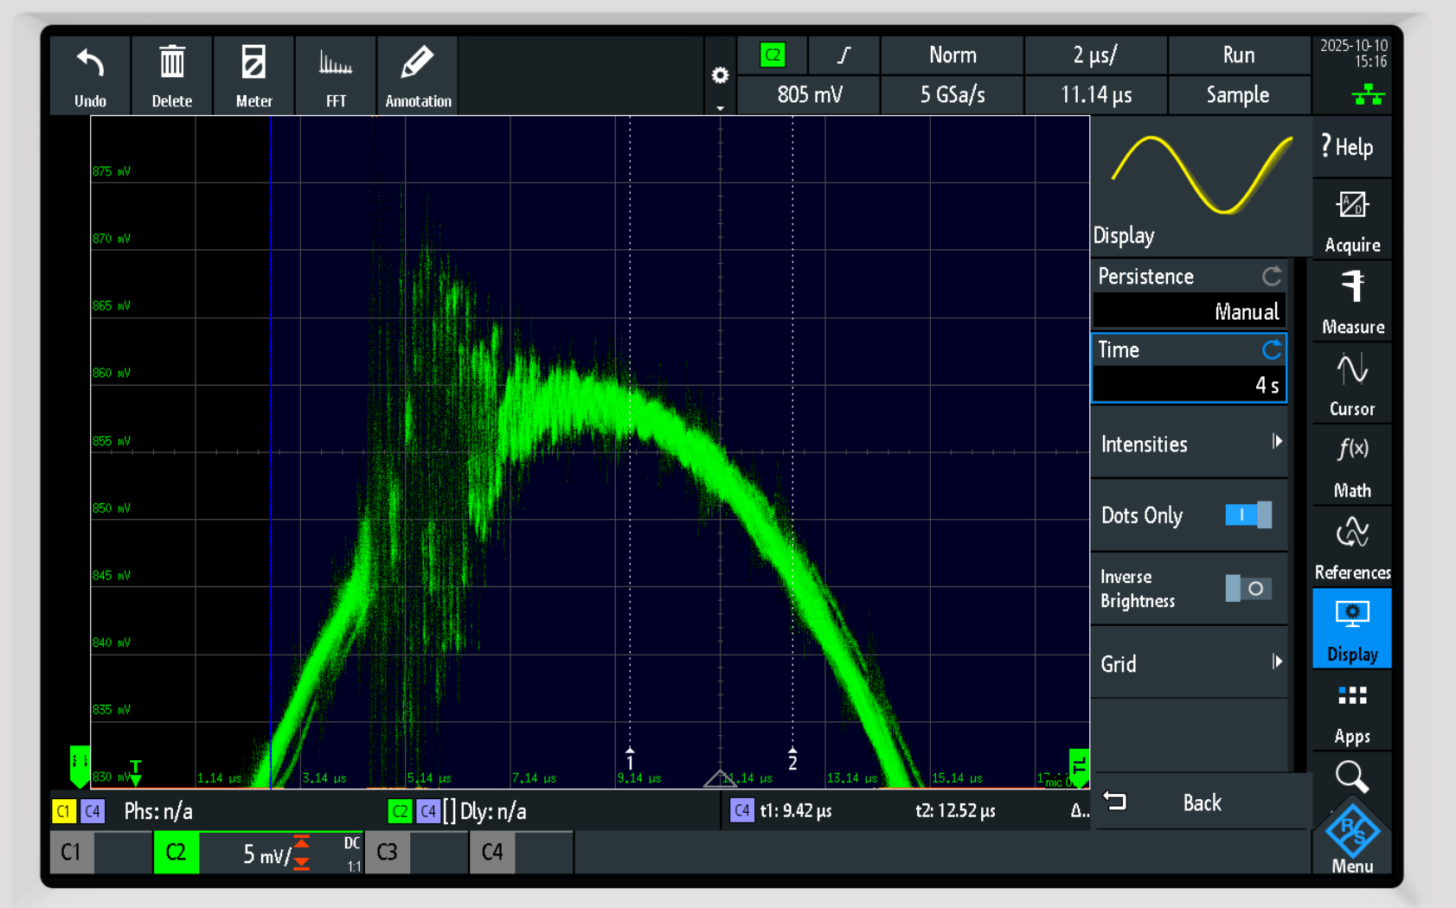Expand the Grid settings submenu
This screenshot has width=1456, height=908.
pyautogui.click(x=1189, y=663)
